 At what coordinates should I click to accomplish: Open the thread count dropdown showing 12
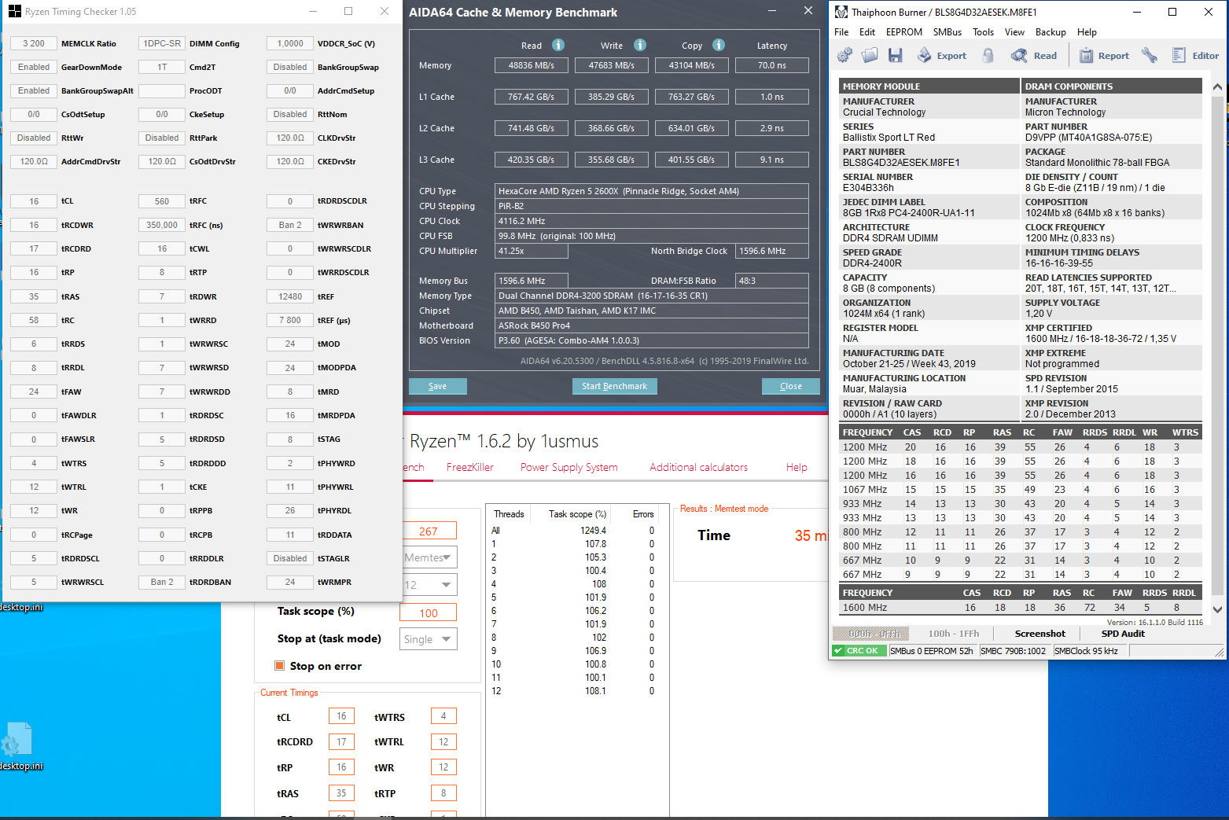coord(429,585)
